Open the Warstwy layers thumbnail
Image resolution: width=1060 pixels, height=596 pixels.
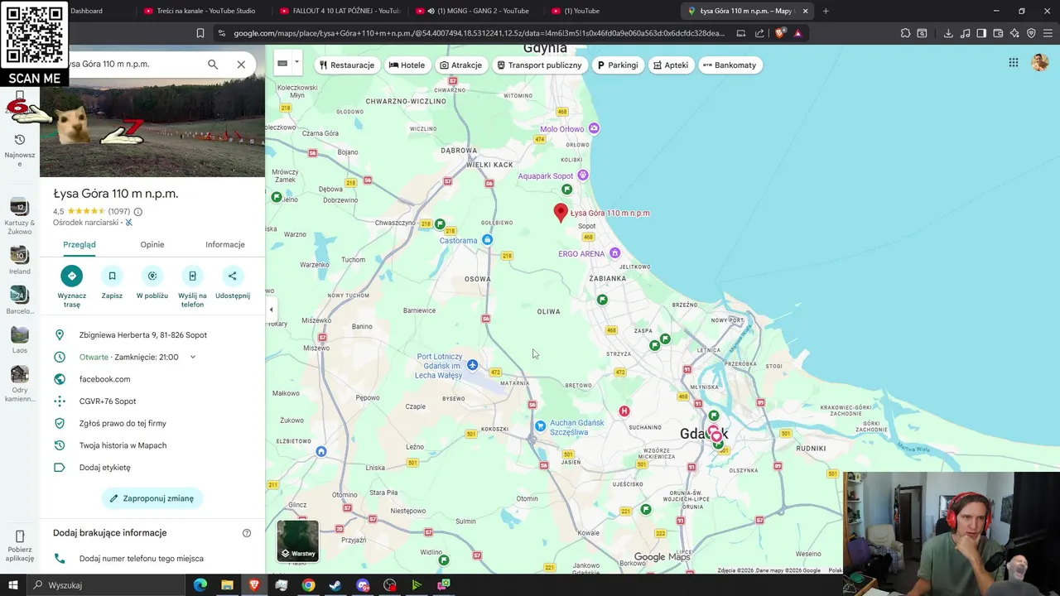(297, 541)
